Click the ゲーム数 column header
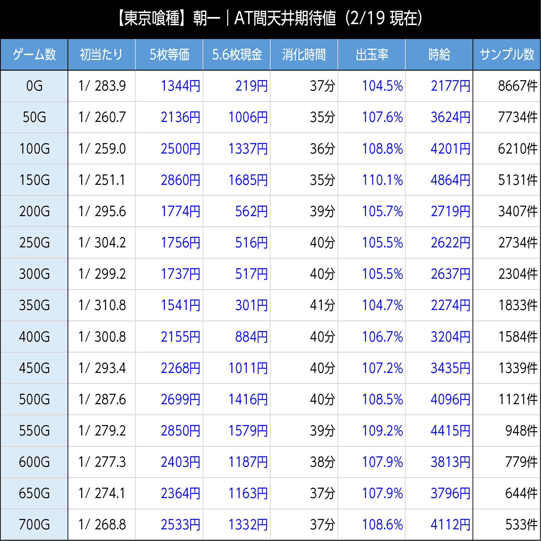This screenshot has height=541, width=541. pyautogui.click(x=34, y=55)
